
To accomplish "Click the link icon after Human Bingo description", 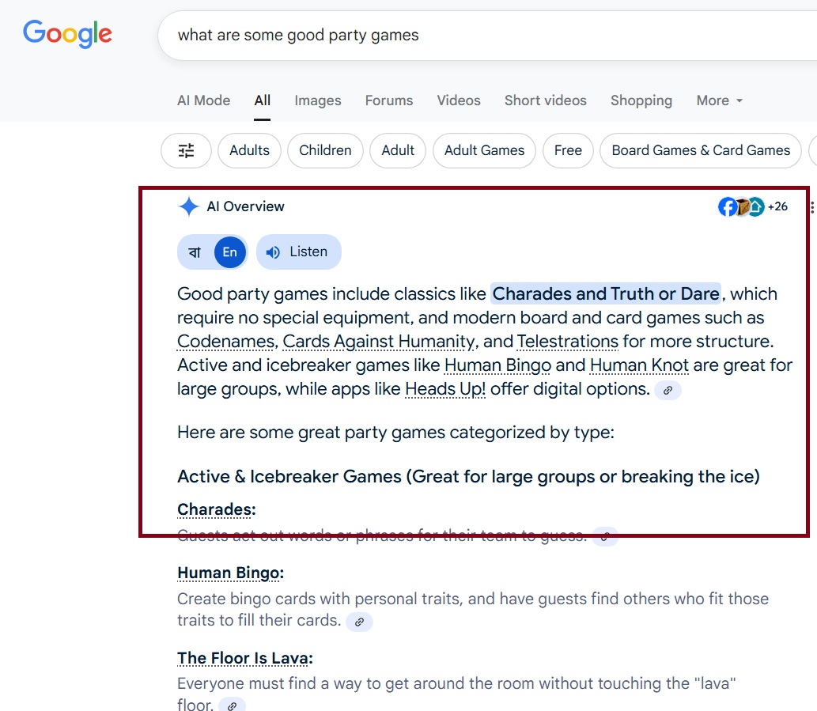I will [359, 622].
